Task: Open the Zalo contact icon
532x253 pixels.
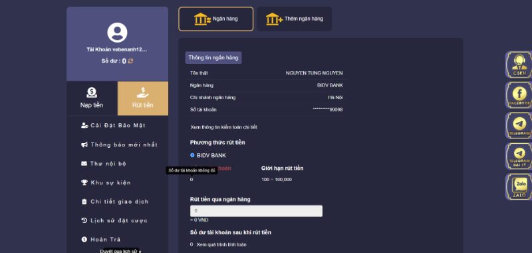Action: 519,187
